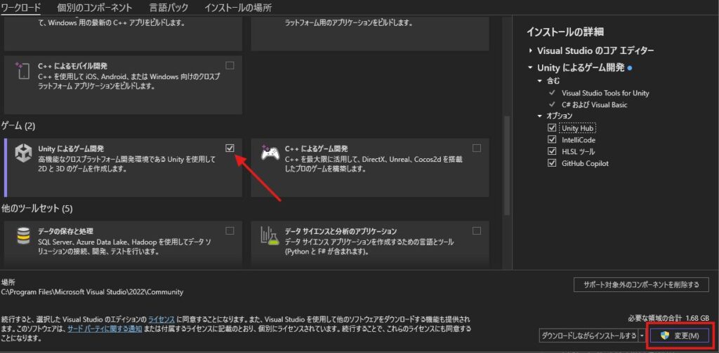Viewport: 719px width, 353px height.
Task: Check the C++ によるゲーム開発 workload checkbox
Action: pyautogui.click(x=477, y=148)
